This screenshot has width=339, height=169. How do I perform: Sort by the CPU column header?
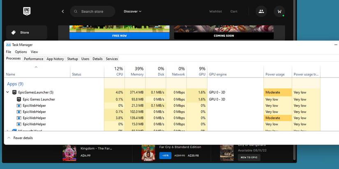click(115, 72)
